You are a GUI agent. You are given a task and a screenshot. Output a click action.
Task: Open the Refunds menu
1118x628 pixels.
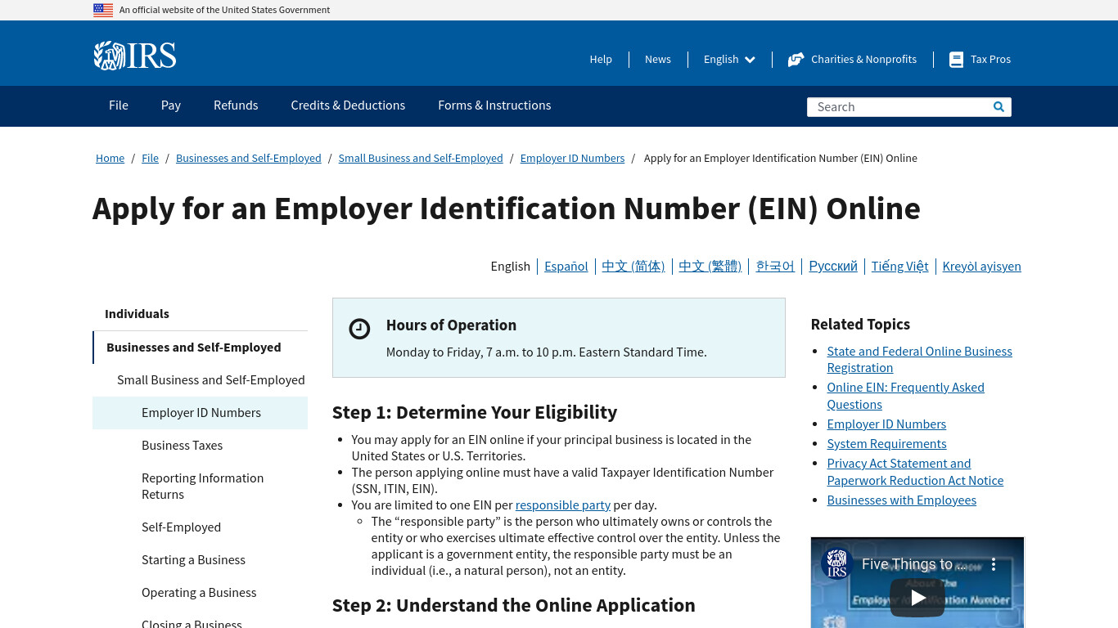tap(236, 105)
